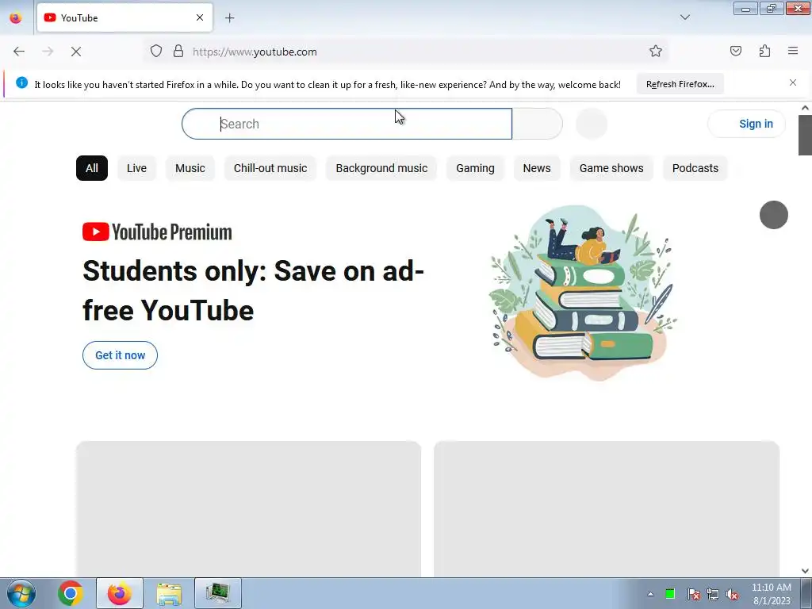
Task: Click the browser back arrow
Action: tap(19, 52)
